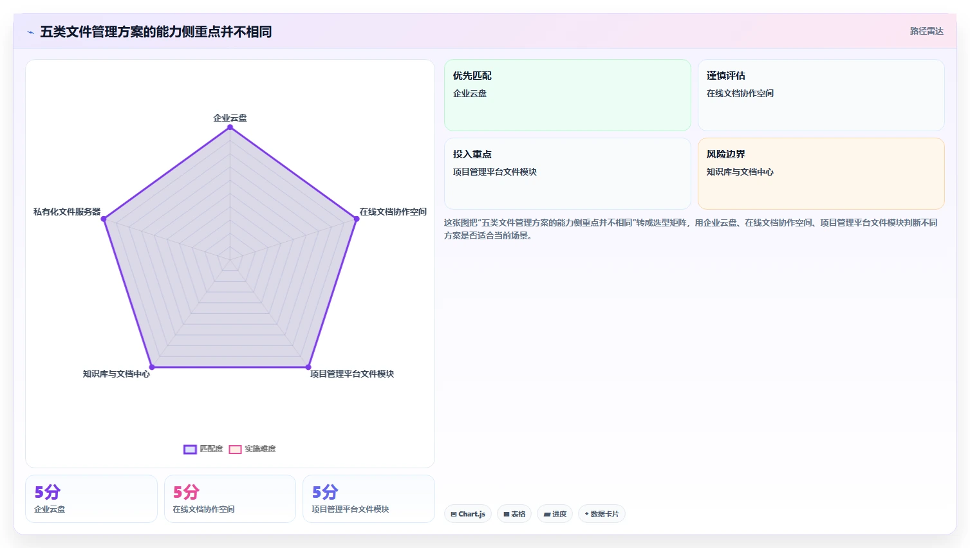This screenshot has height=548, width=970.
Task: Click the 在线文档协作空间 axis label on radar
Action: [x=393, y=212]
